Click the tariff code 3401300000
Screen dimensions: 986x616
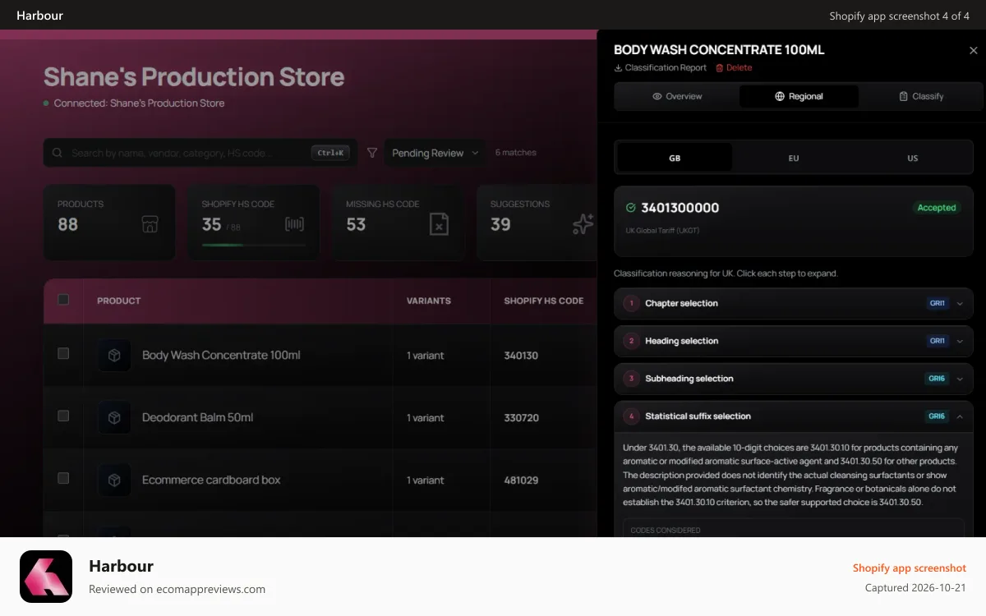(680, 209)
